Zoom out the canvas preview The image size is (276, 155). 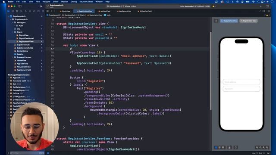tap(257, 148)
